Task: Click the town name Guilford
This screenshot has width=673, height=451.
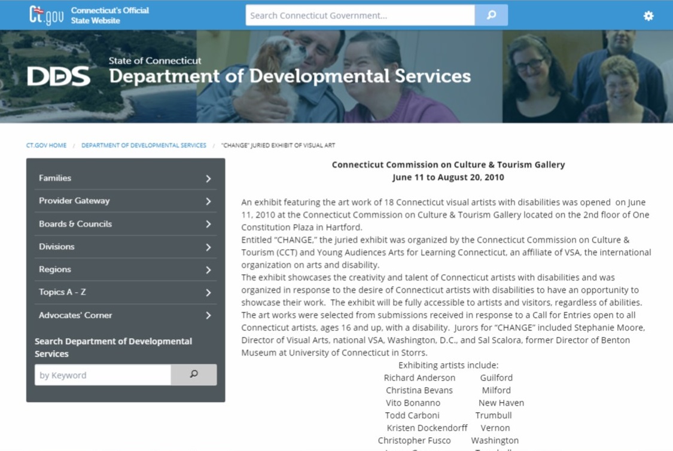Action: [x=496, y=378]
